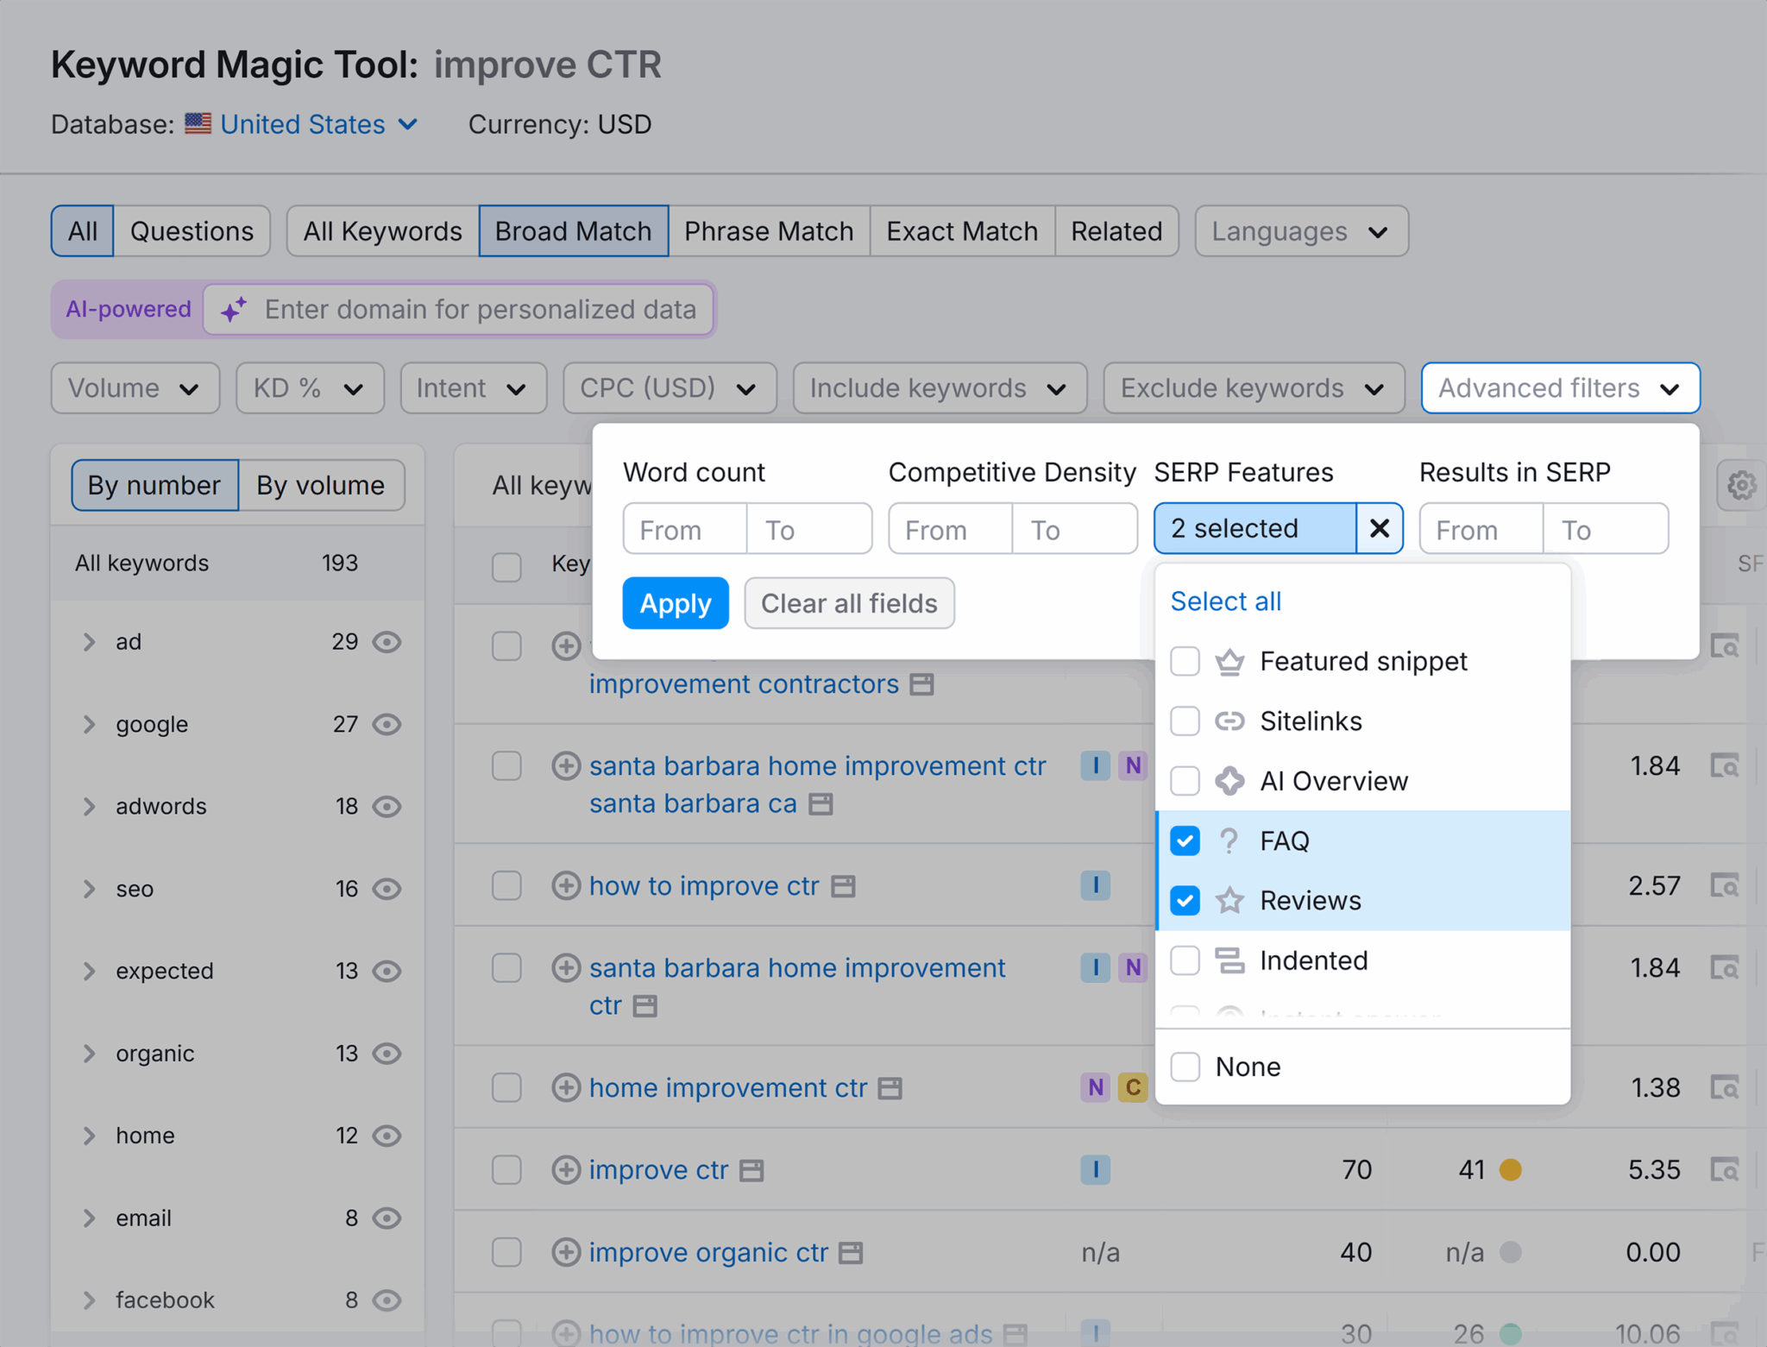Click the Select all link

[x=1225, y=601]
